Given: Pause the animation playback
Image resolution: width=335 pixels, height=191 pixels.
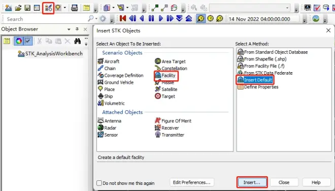Looking at the screenshot, I should point(151,19).
